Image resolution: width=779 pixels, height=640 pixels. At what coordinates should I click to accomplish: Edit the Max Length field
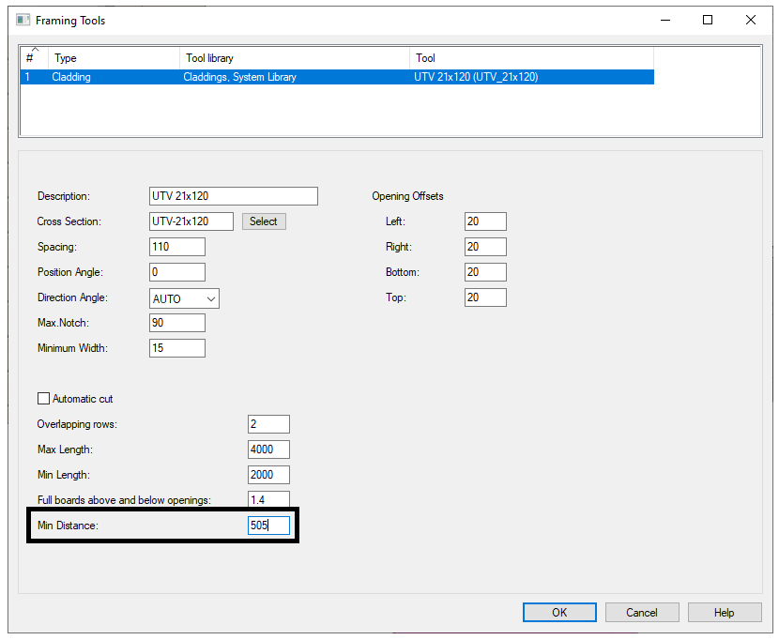[268, 450]
